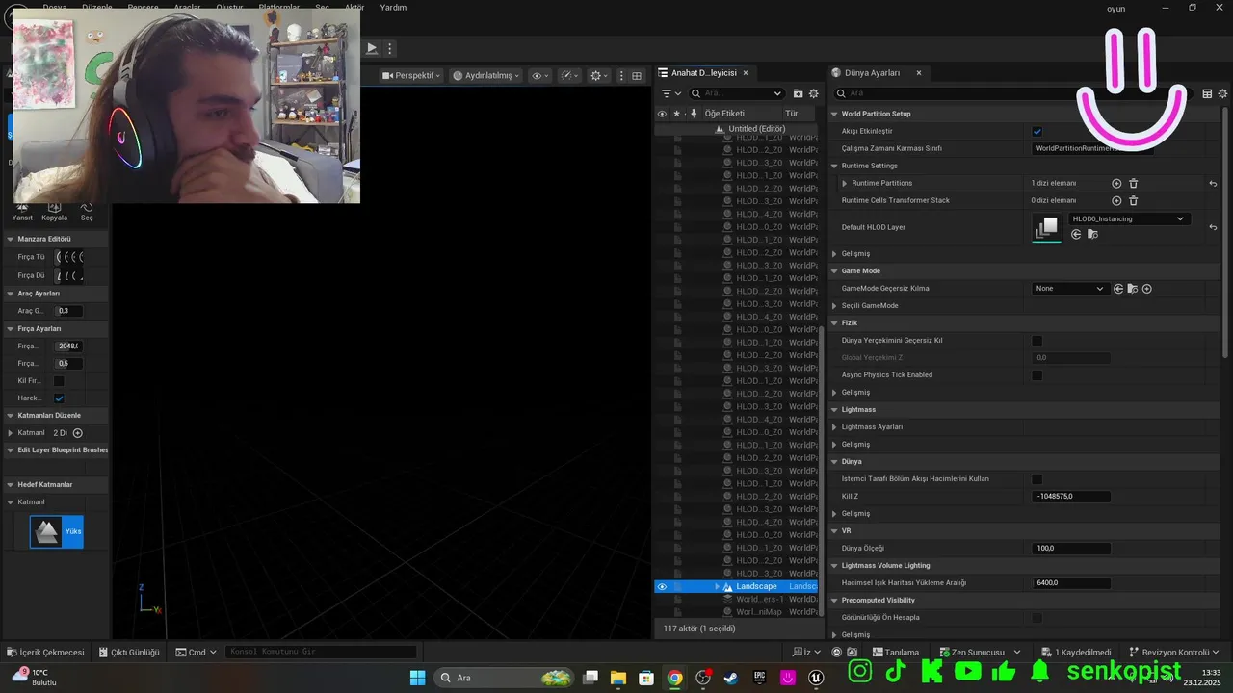The height and width of the screenshot is (693, 1233).
Task: Add landscape layer plus icon beside Katmanl
Action: pos(78,433)
